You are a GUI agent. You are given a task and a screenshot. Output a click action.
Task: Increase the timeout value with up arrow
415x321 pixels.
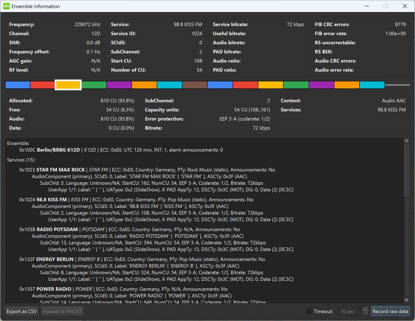tap(365, 309)
